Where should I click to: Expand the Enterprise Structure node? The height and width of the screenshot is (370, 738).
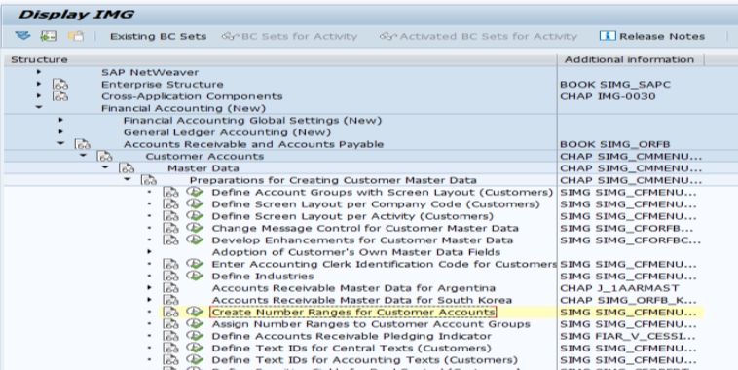click(39, 84)
